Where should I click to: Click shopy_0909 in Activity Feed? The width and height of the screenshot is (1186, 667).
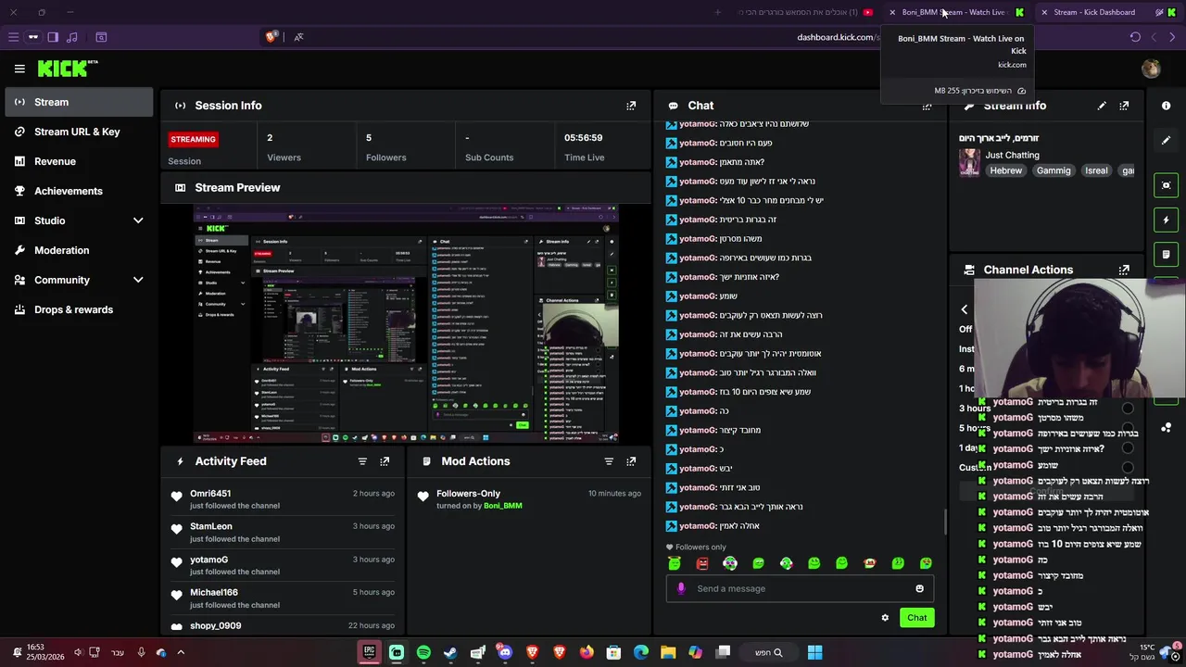click(216, 625)
